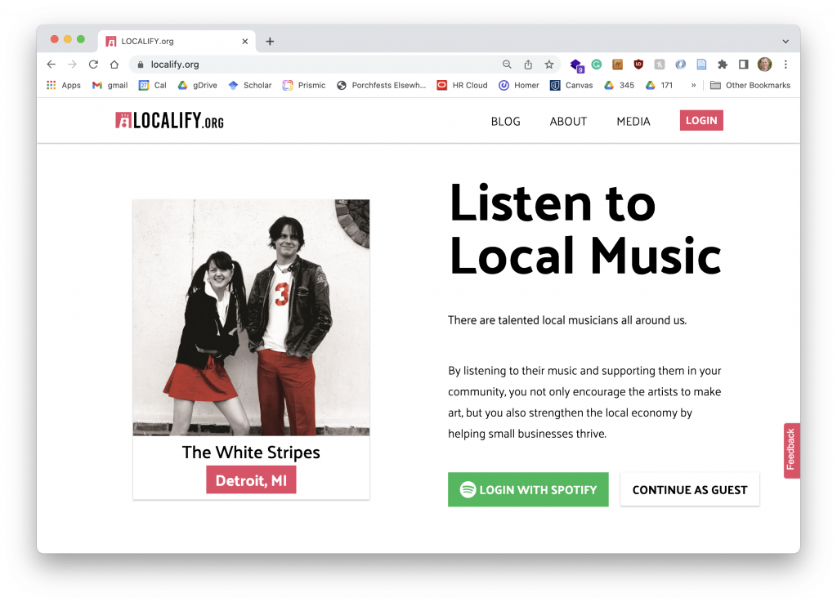Open the Apps bookmark

64,85
